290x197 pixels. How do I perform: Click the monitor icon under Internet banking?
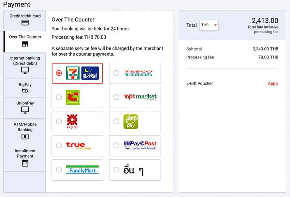click(25, 70)
